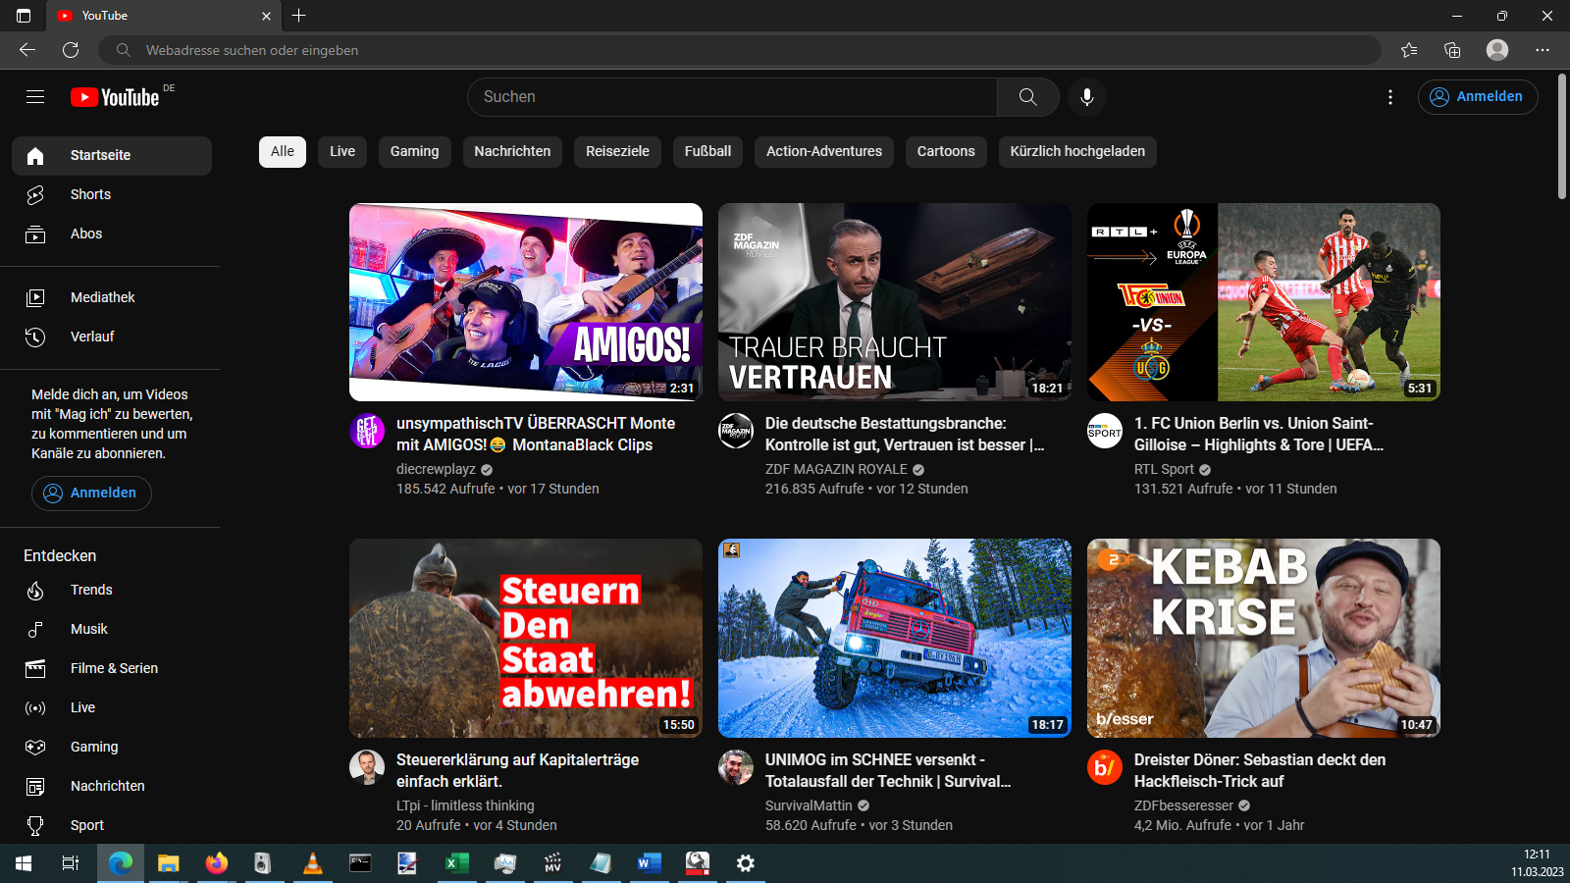Viewport: 1570px width, 883px height.
Task: Open video title 'unsympathischTV ÜBERRASCHT Monte'
Action: click(x=536, y=434)
